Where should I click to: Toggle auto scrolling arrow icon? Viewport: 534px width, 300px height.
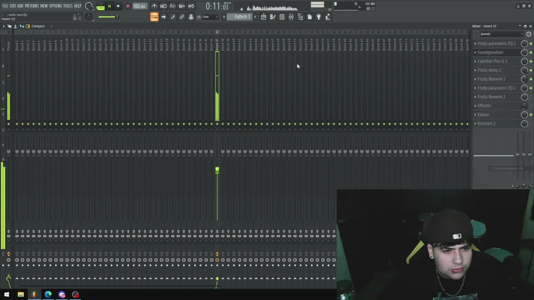(164, 17)
